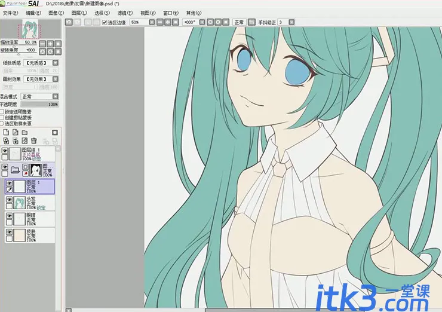The image size is (442, 312).
Task: Hide the 眼睛 layer via its eye icon
Action: (9, 216)
